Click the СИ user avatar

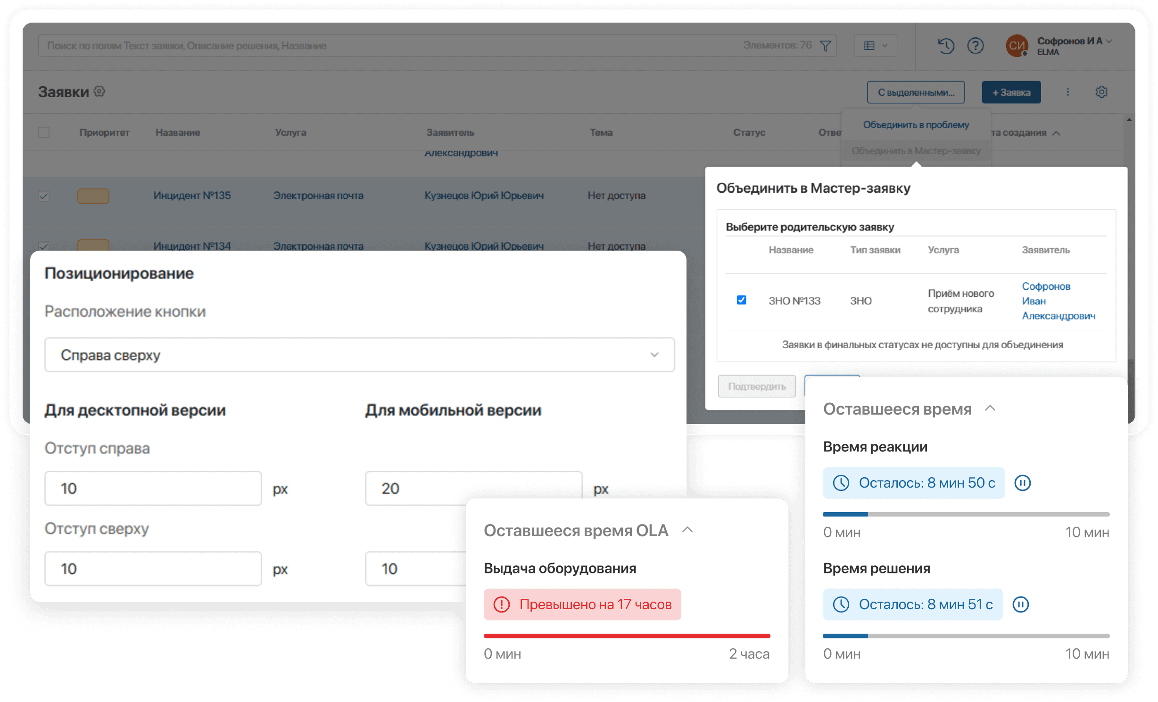(x=1017, y=46)
